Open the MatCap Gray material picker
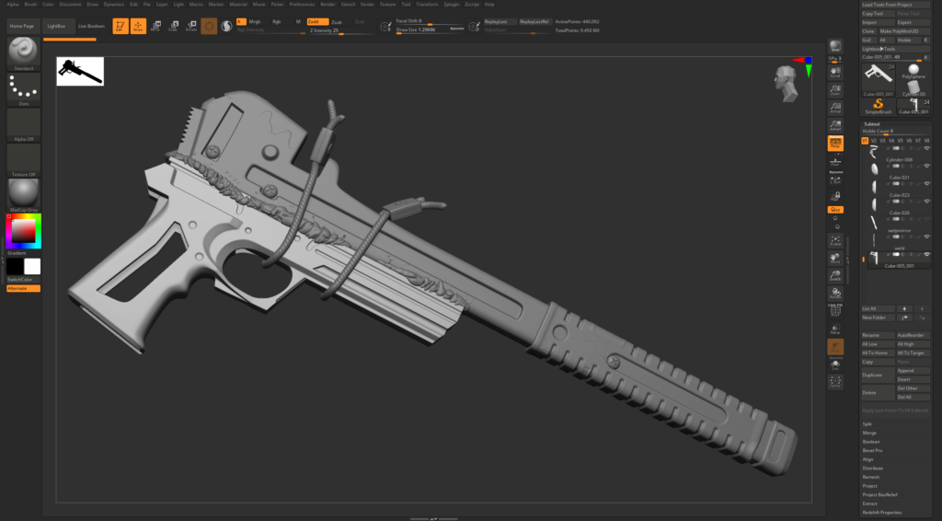The height and width of the screenshot is (521, 942). pyautogui.click(x=22, y=194)
